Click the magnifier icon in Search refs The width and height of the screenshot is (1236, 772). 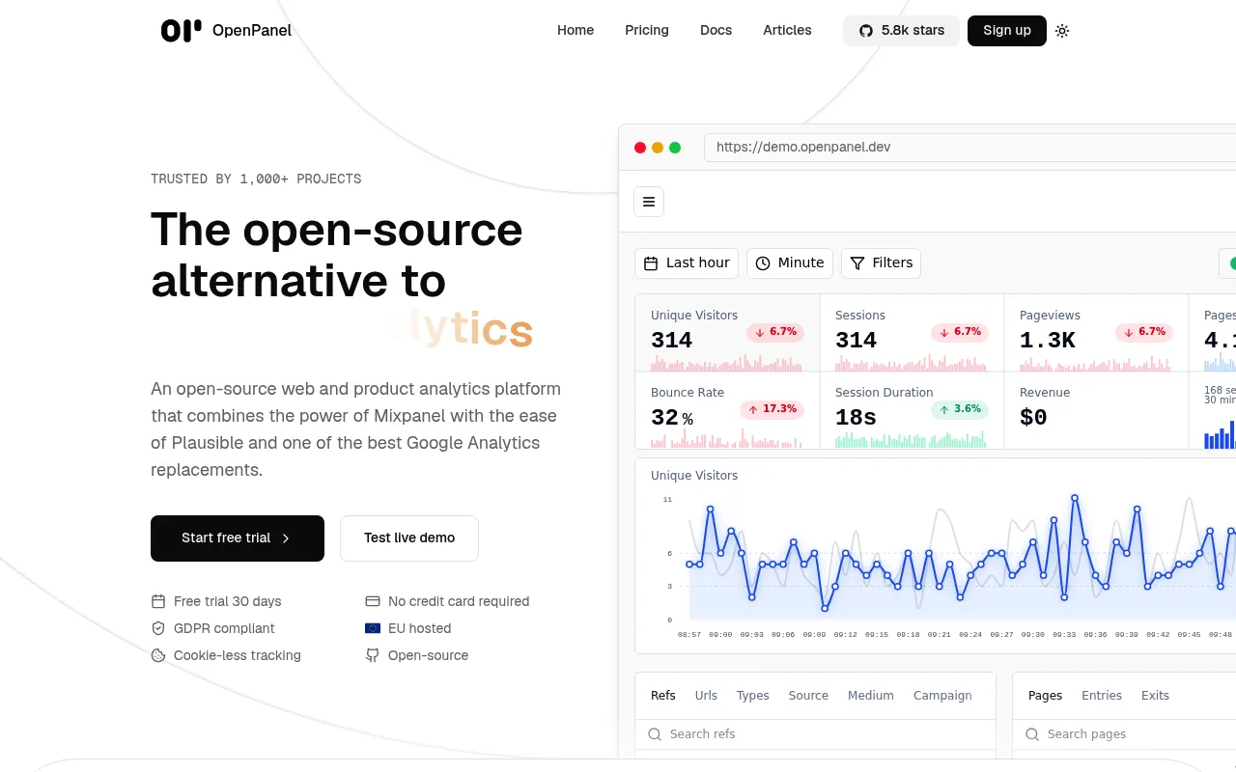click(656, 734)
